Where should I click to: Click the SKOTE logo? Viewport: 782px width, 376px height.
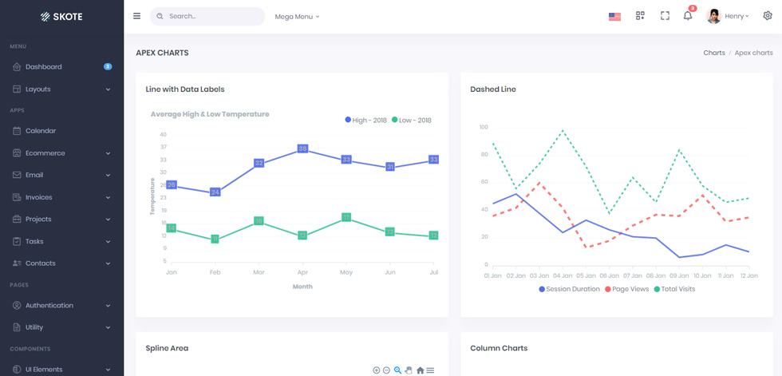pos(61,17)
